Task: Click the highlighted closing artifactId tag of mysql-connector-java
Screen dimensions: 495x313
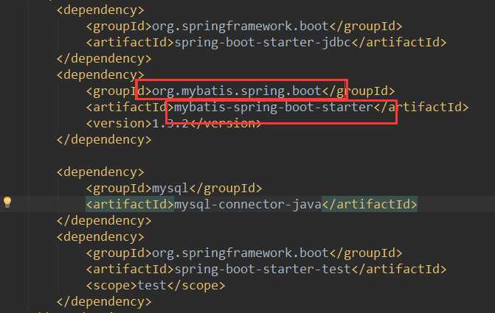Action: click(x=370, y=205)
